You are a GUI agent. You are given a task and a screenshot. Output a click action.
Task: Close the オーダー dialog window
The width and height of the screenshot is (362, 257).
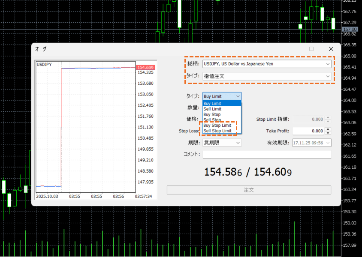coord(331,49)
